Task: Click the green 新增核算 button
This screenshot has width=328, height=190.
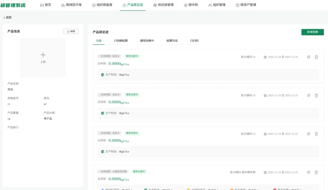Action: (313, 32)
